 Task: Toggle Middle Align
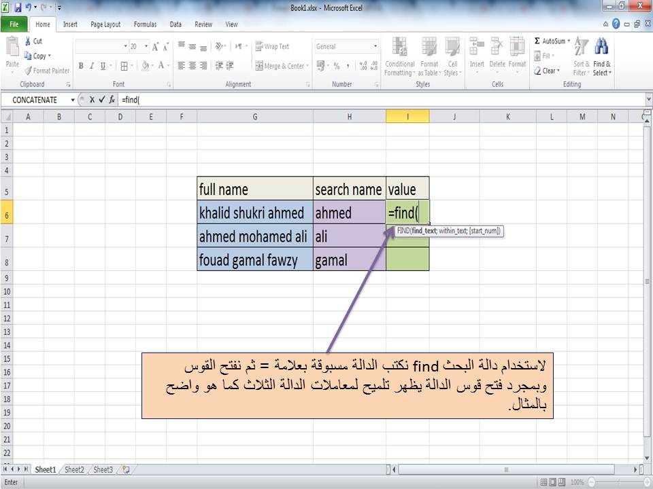tap(192, 47)
